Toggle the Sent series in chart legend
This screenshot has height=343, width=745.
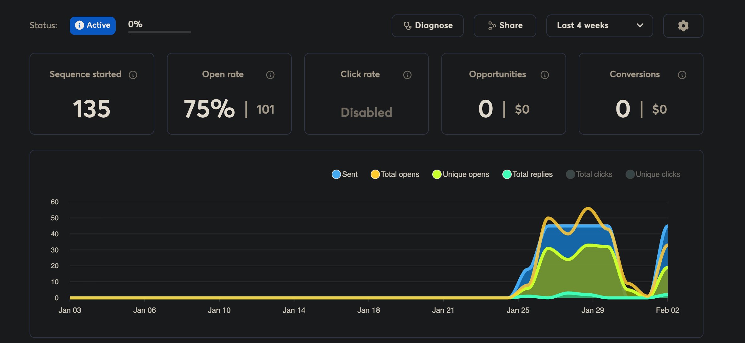tap(345, 174)
